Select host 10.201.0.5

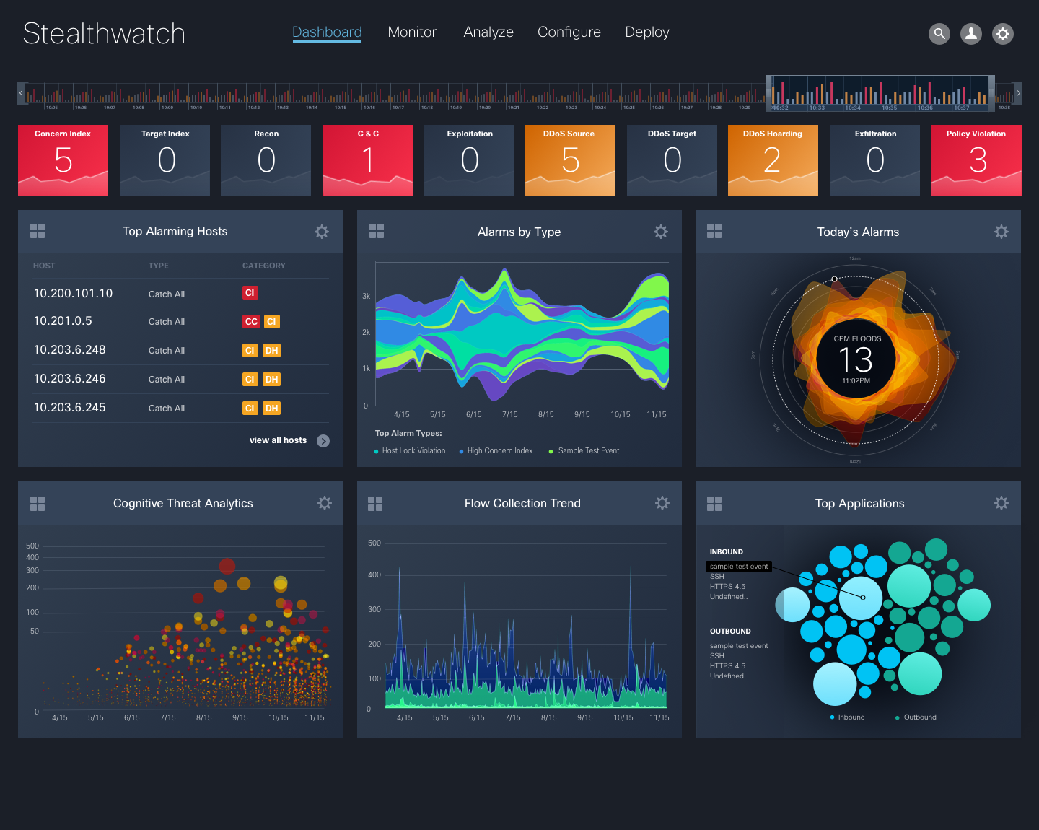pyautogui.click(x=63, y=321)
